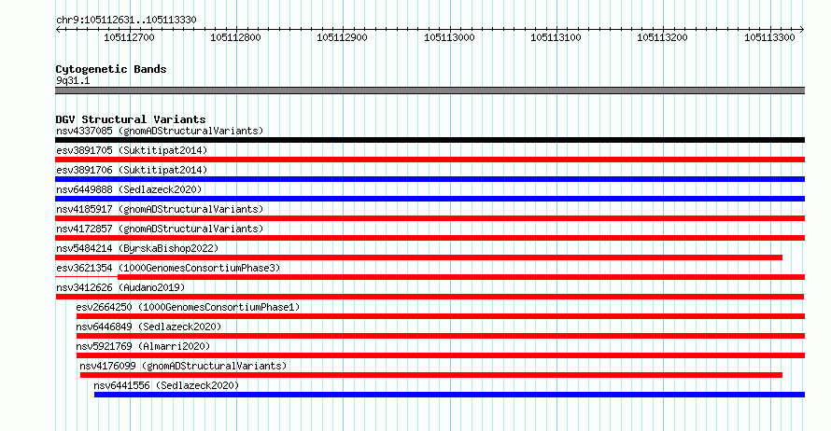Viewport: 831px width, 431px height.
Task: Open variant nsv6449888 (Sedlazeck2020) label
Action: pyautogui.click(x=129, y=189)
